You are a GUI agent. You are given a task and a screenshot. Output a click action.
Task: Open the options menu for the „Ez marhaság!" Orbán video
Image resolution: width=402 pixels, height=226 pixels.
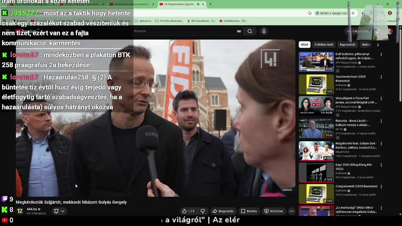381,208
